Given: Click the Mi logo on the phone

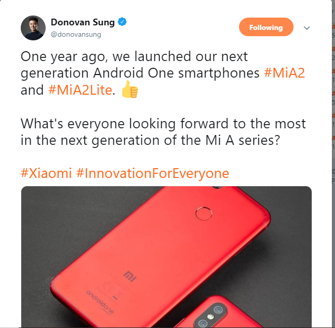Looking at the screenshot, I should [130, 276].
